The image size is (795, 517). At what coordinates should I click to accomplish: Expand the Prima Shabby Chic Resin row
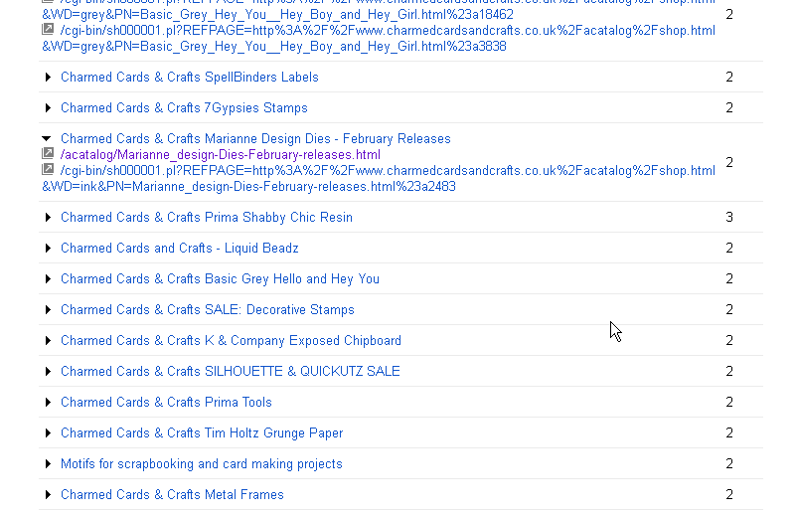point(48,218)
